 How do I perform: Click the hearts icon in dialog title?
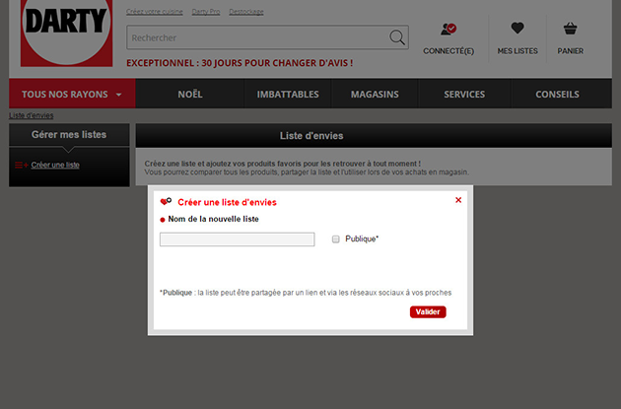pos(166,202)
